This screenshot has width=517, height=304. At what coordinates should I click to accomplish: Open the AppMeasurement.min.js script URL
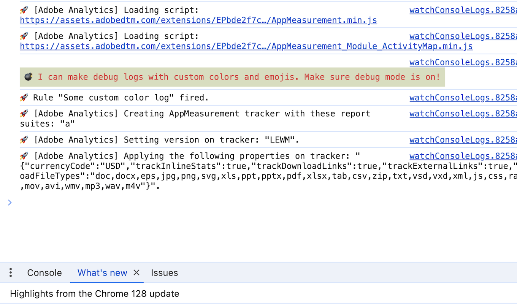tap(198, 20)
